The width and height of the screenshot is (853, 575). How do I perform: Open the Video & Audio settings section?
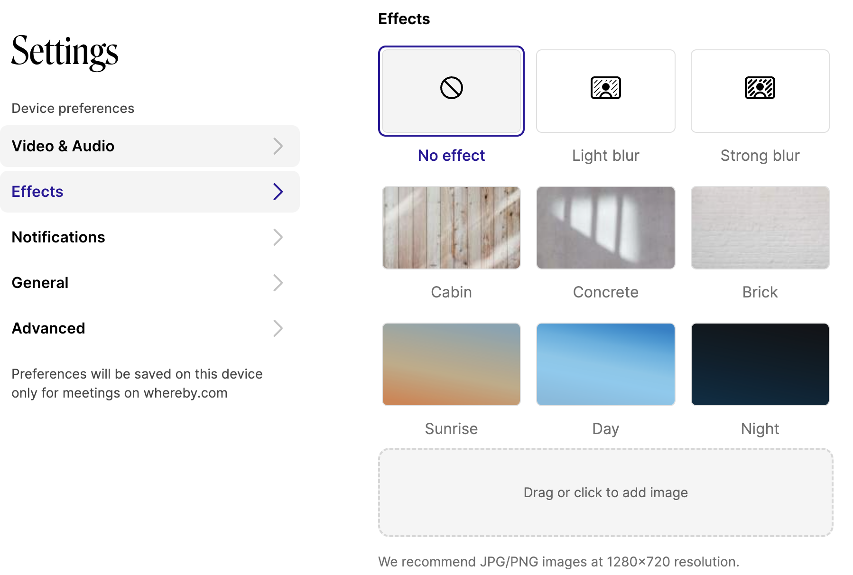(x=63, y=146)
